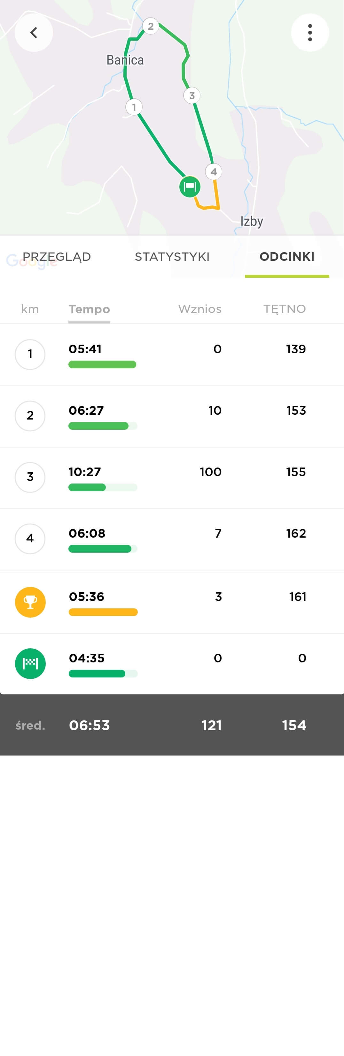
Task: Open the three-dot overflow menu
Action: coord(309,33)
